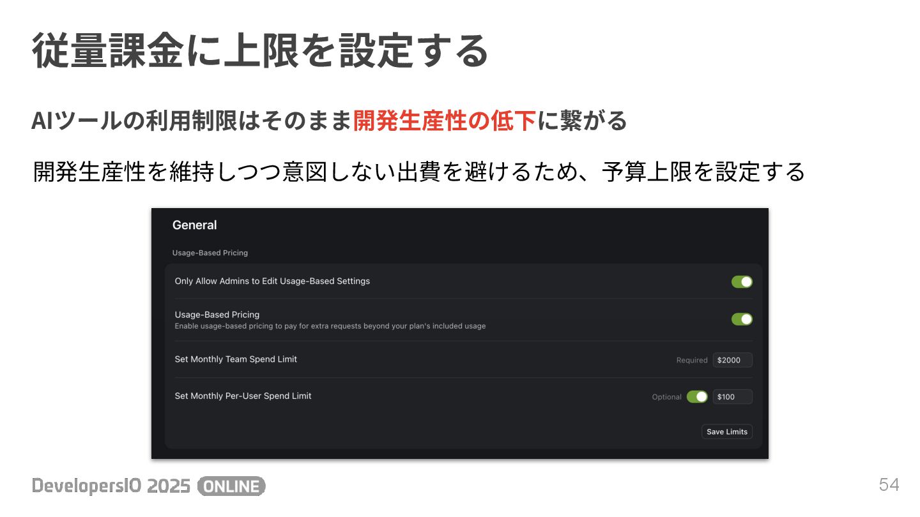Click the Optional label near per-user limit

(x=666, y=397)
